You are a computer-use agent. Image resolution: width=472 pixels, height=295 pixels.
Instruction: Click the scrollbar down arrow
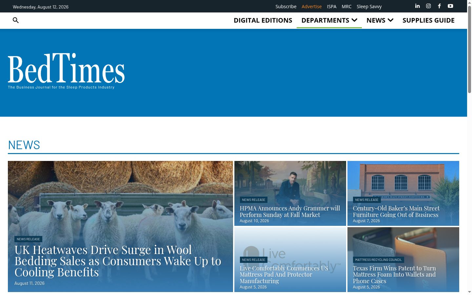[x=469, y=292]
